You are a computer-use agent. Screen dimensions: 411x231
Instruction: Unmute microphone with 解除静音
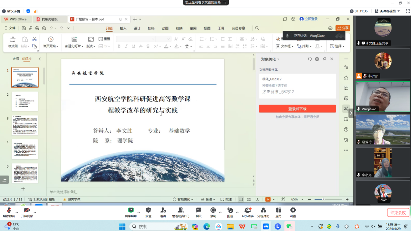9,210
